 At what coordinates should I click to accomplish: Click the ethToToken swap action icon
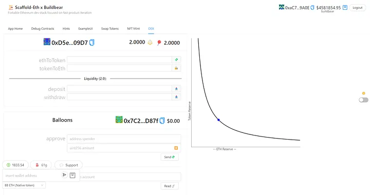pyautogui.click(x=176, y=60)
